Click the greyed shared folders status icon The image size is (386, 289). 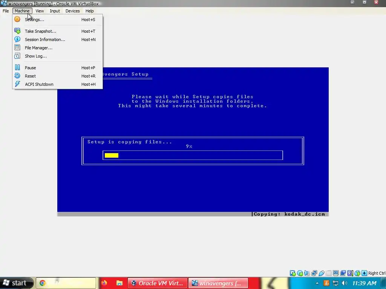pos(329,273)
